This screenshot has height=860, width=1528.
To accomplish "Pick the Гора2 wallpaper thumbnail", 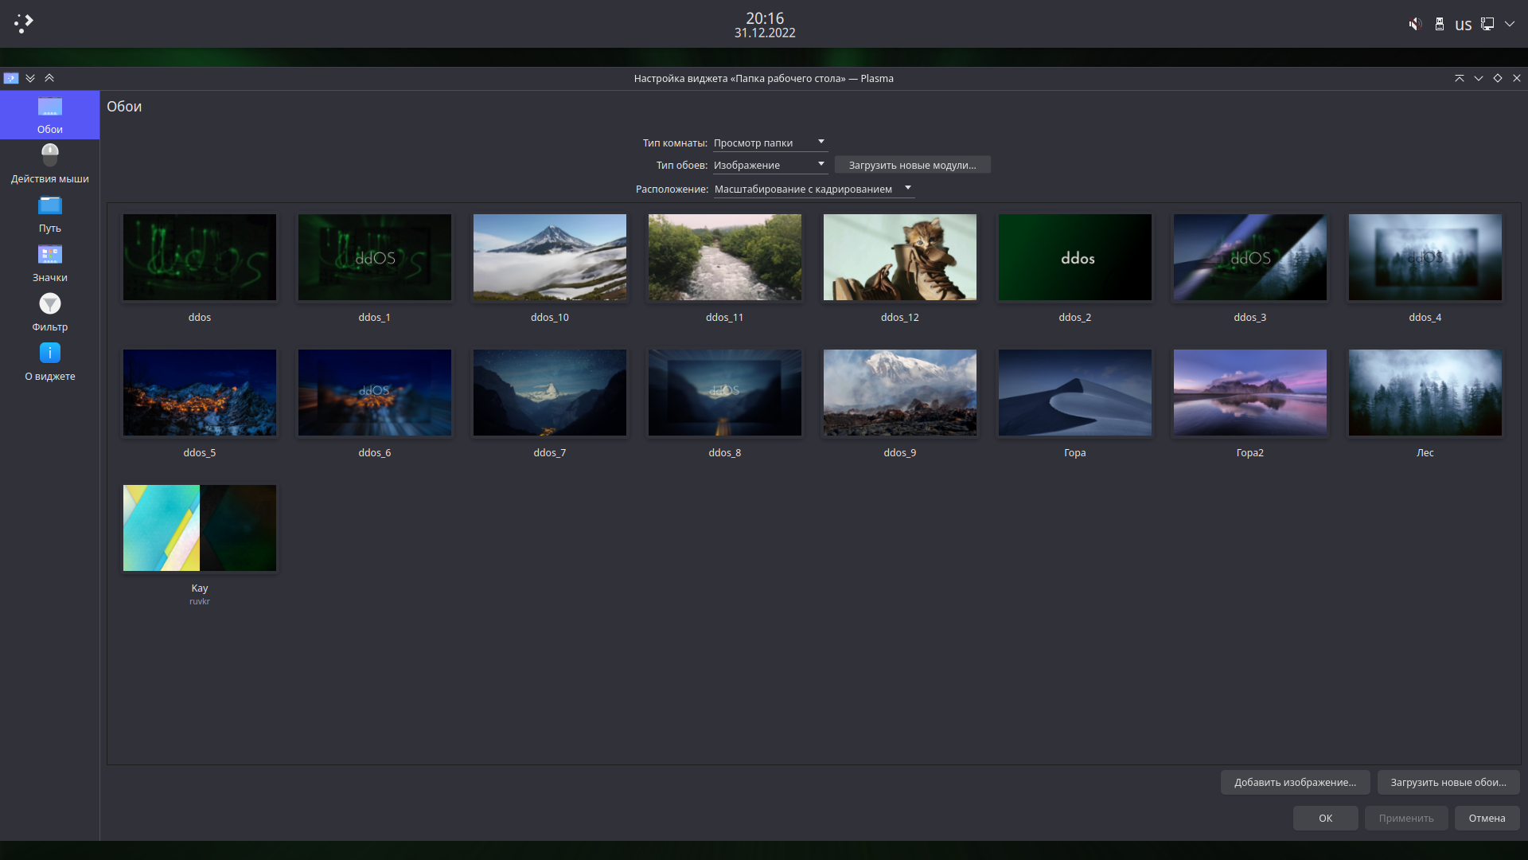I will click(x=1249, y=393).
